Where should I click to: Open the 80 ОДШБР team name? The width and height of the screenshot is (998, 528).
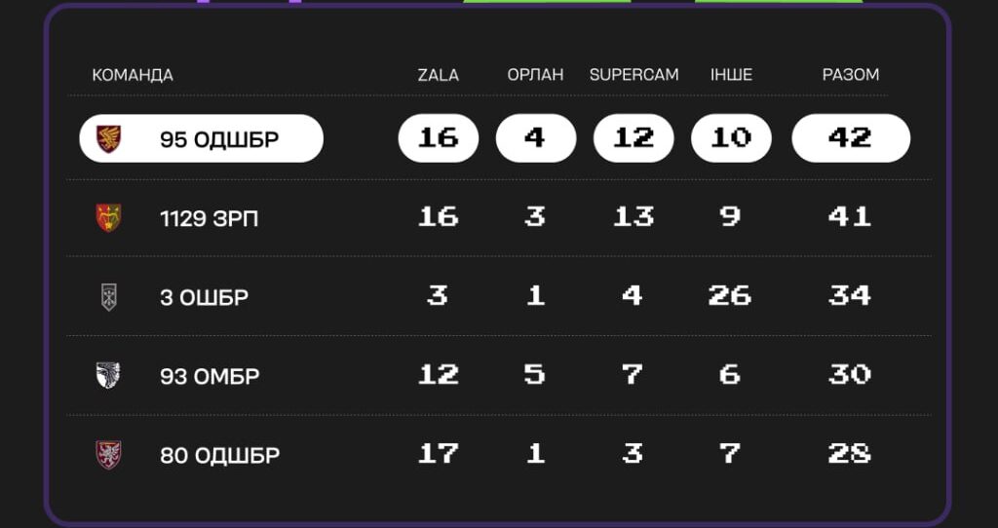click(219, 455)
